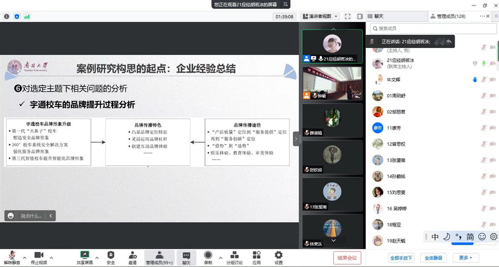
Task: Click 搜索成员 member search field
Action: point(431,28)
